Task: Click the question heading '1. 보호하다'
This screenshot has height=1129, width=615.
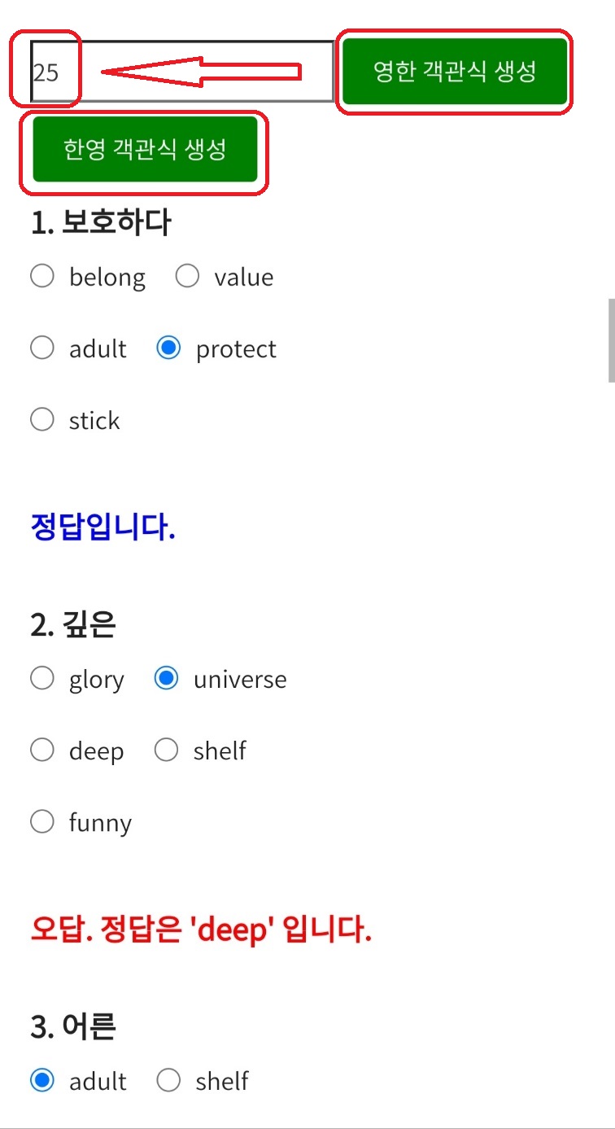Action: tap(101, 222)
